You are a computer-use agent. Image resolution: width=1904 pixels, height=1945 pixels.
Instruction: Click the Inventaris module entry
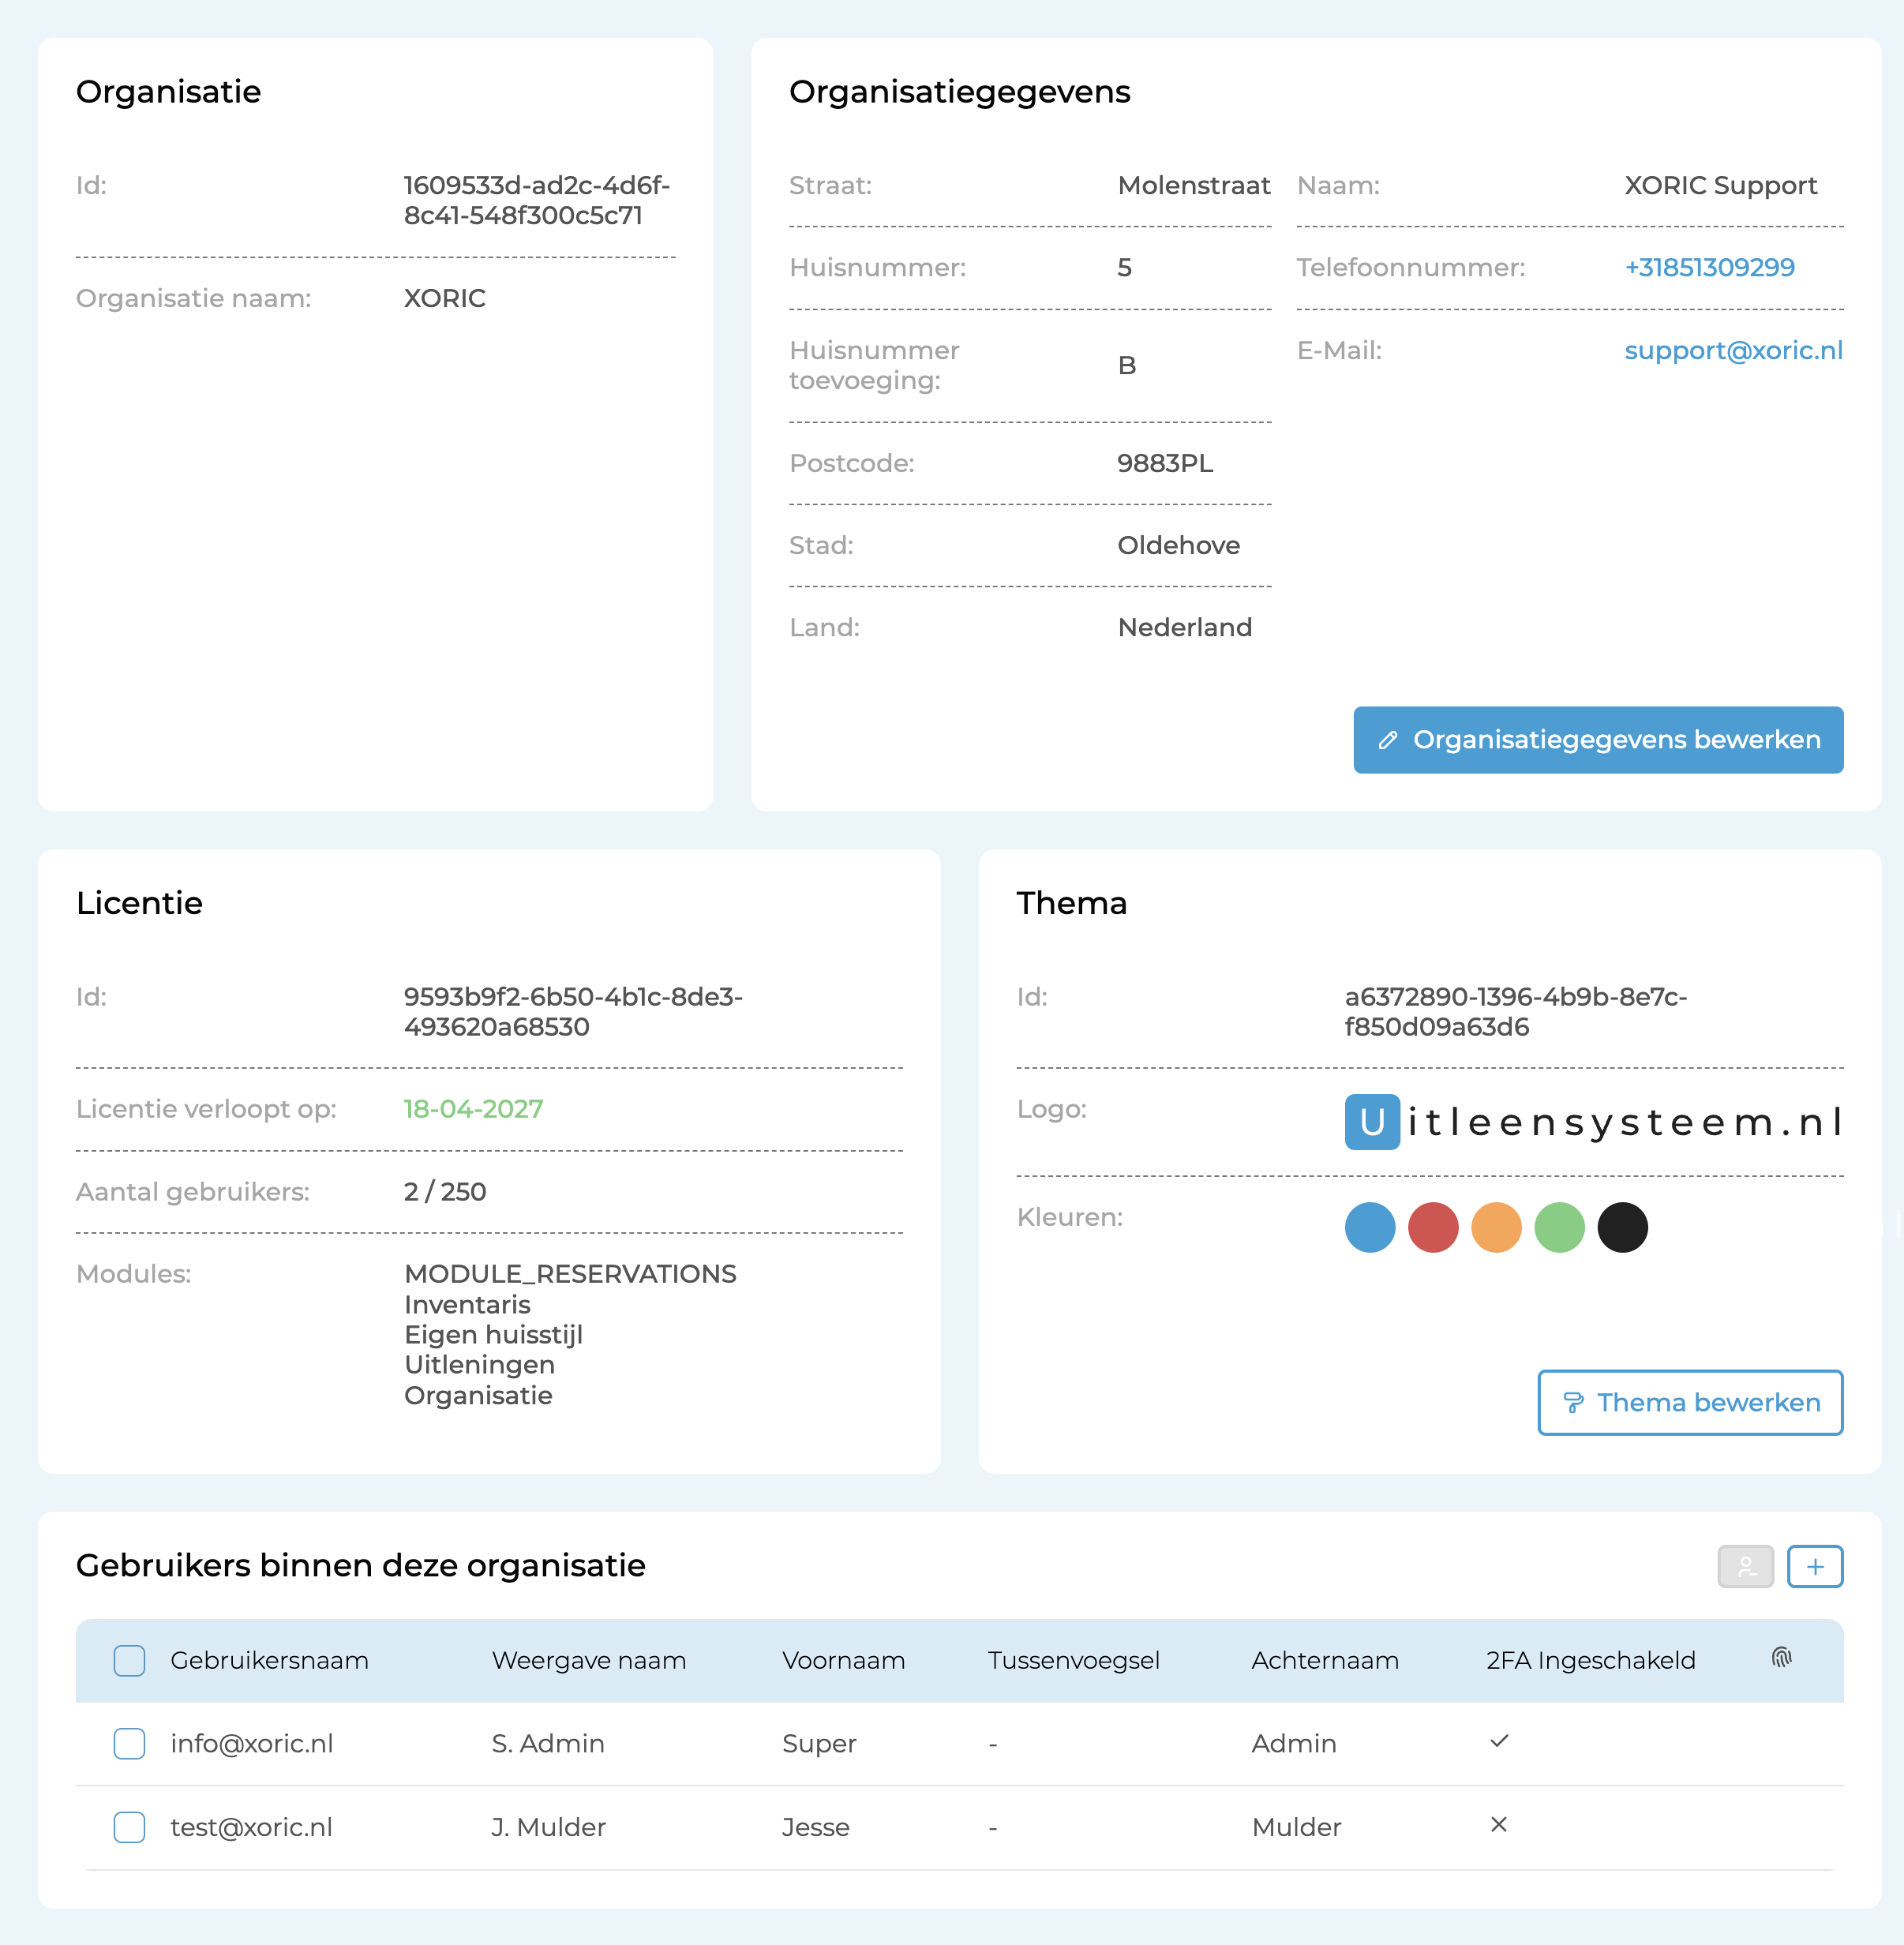pos(467,1304)
